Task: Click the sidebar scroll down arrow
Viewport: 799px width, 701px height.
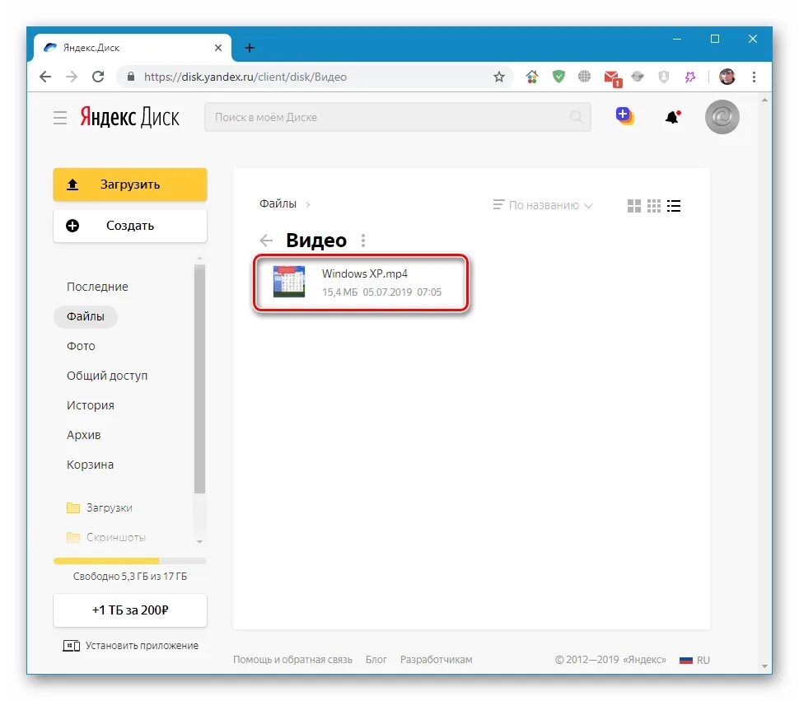Action: coord(199,541)
